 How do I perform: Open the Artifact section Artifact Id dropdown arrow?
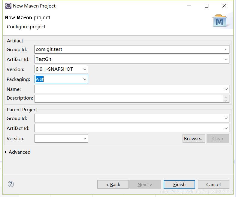tap(226, 59)
